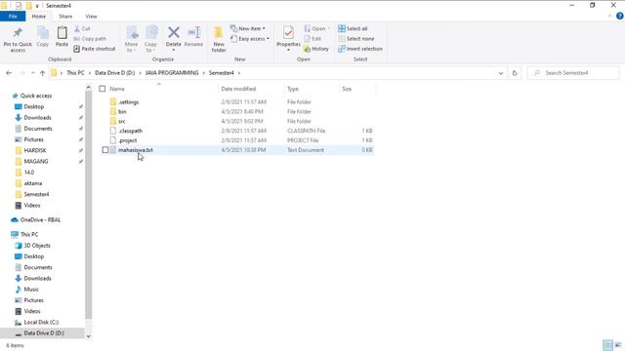Open the Open dropdown arrow

328,28
